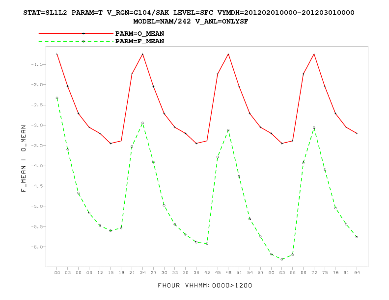Viewport: 389px width, 300px height.
Task: Click the red O_MEAN data point at hour 00
Action: pos(57,54)
